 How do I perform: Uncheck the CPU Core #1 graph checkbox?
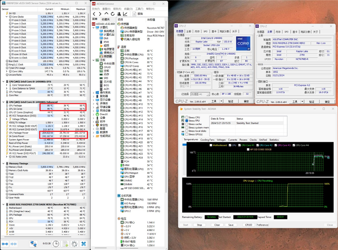pos(239,145)
